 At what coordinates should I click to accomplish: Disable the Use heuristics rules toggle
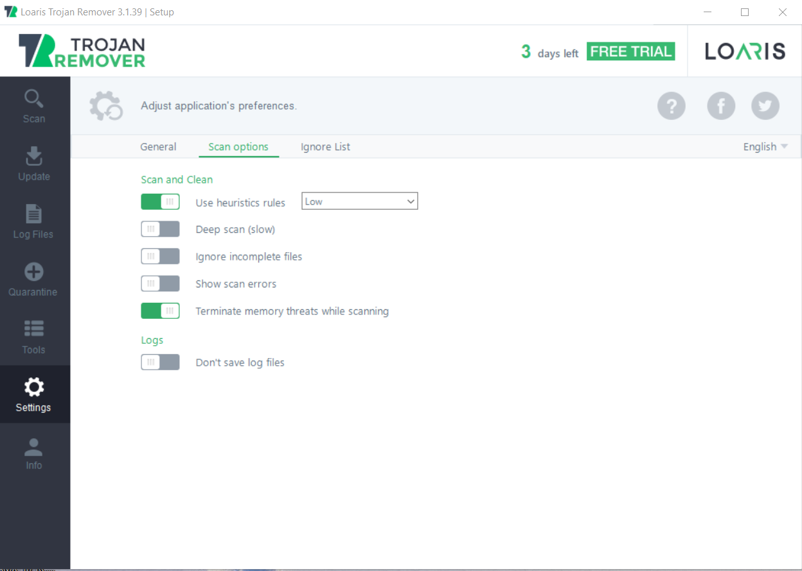160,202
